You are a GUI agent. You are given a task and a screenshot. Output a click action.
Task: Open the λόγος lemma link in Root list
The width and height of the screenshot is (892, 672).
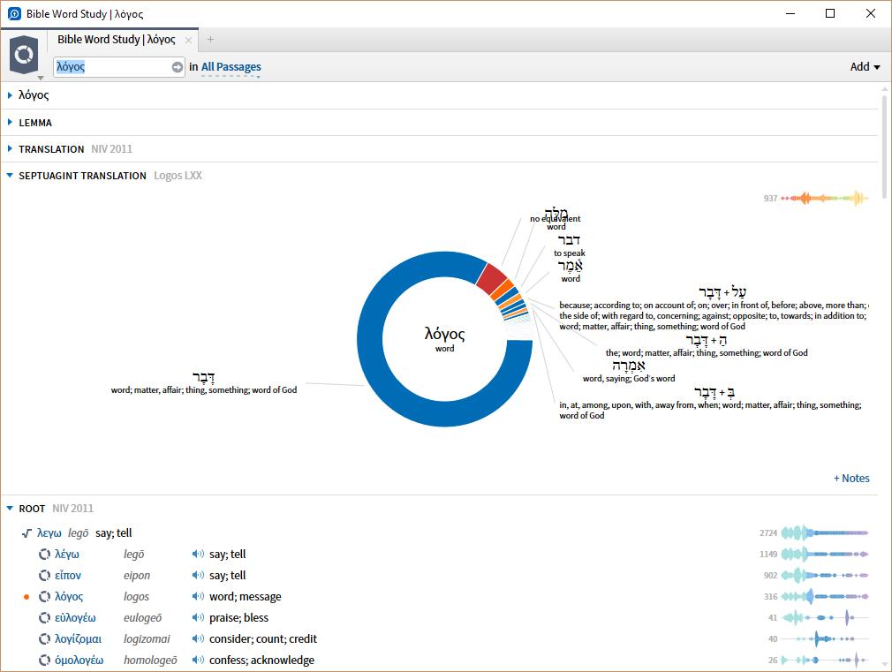pos(69,596)
